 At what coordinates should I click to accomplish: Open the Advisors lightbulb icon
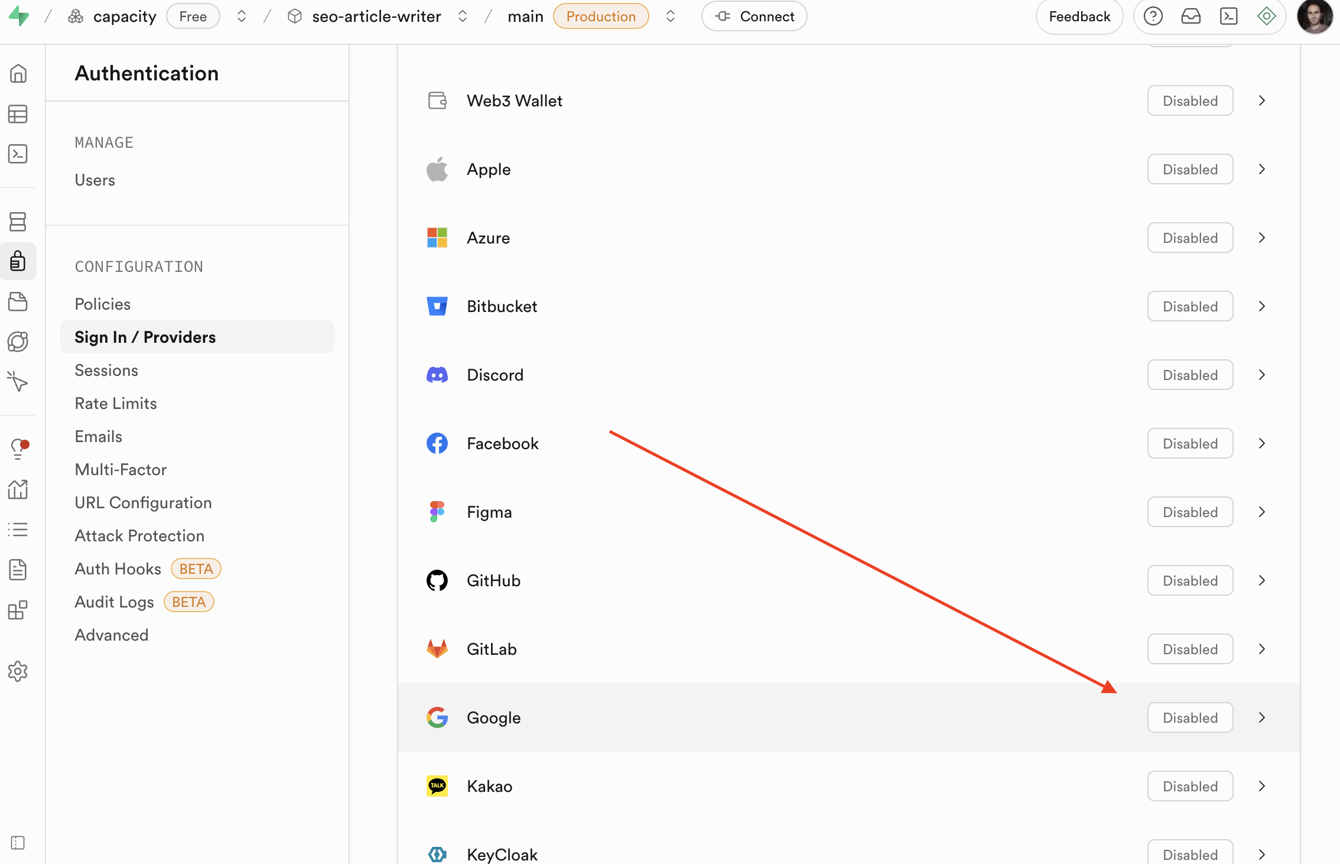(x=18, y=449)
